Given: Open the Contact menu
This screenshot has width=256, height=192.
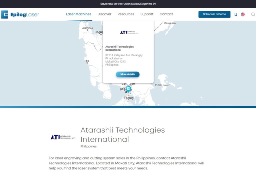Looking at the screenshot, I should (x=166, y=14).
